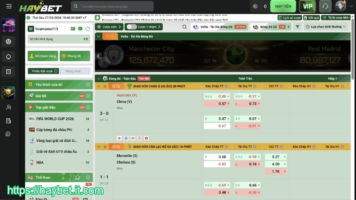Switch to the Phiếu đặt cược tab
This screenshot has width=356, height=200.
click(43, 71)
